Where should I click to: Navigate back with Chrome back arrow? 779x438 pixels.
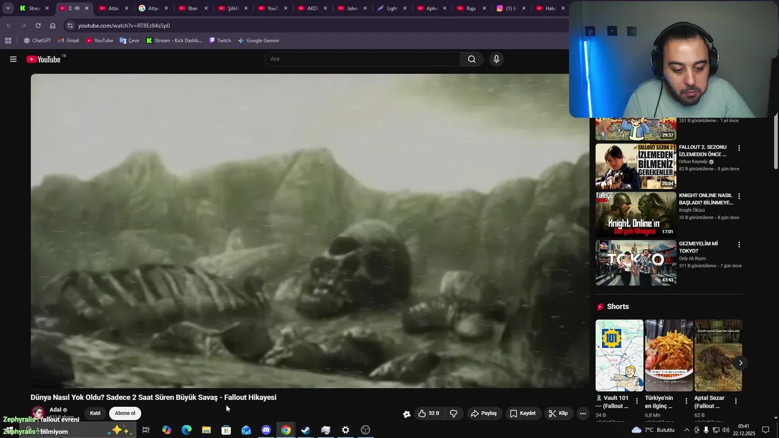[9, 26]
